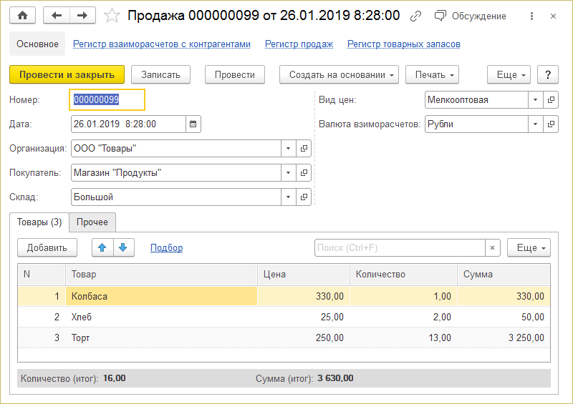Open the Обсуждение discussion panel
The image size is (573, 404).
click(471, 16)
